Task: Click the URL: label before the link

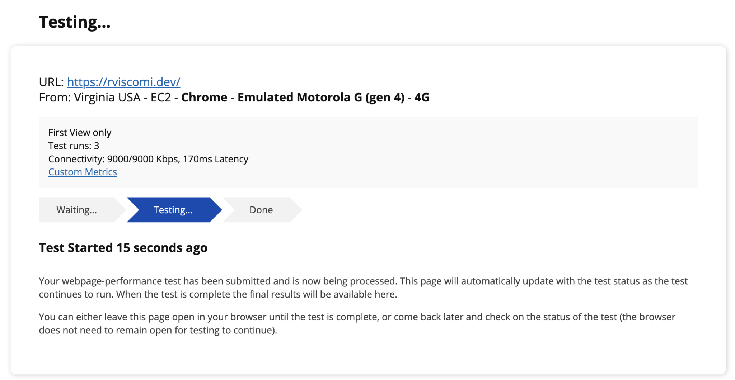Action: pyautogui.click(x=51, y=82)
